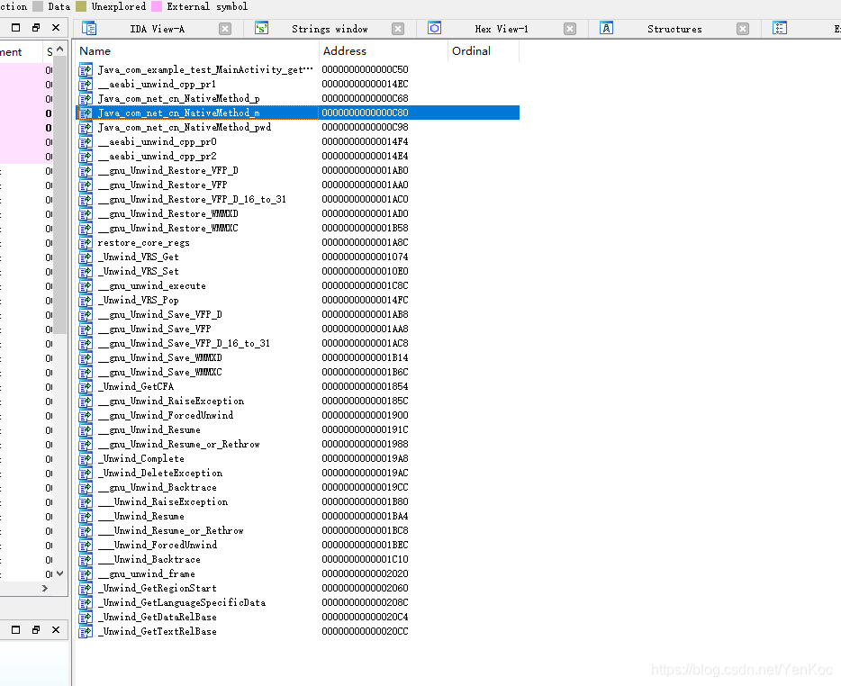Click export icon of _Unwind_VRS_Pop
841x686 pixels.
coord(86,301)
